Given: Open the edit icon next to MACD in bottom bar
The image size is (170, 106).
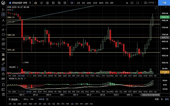Looking at the screenshot, I should coord(47,99).
